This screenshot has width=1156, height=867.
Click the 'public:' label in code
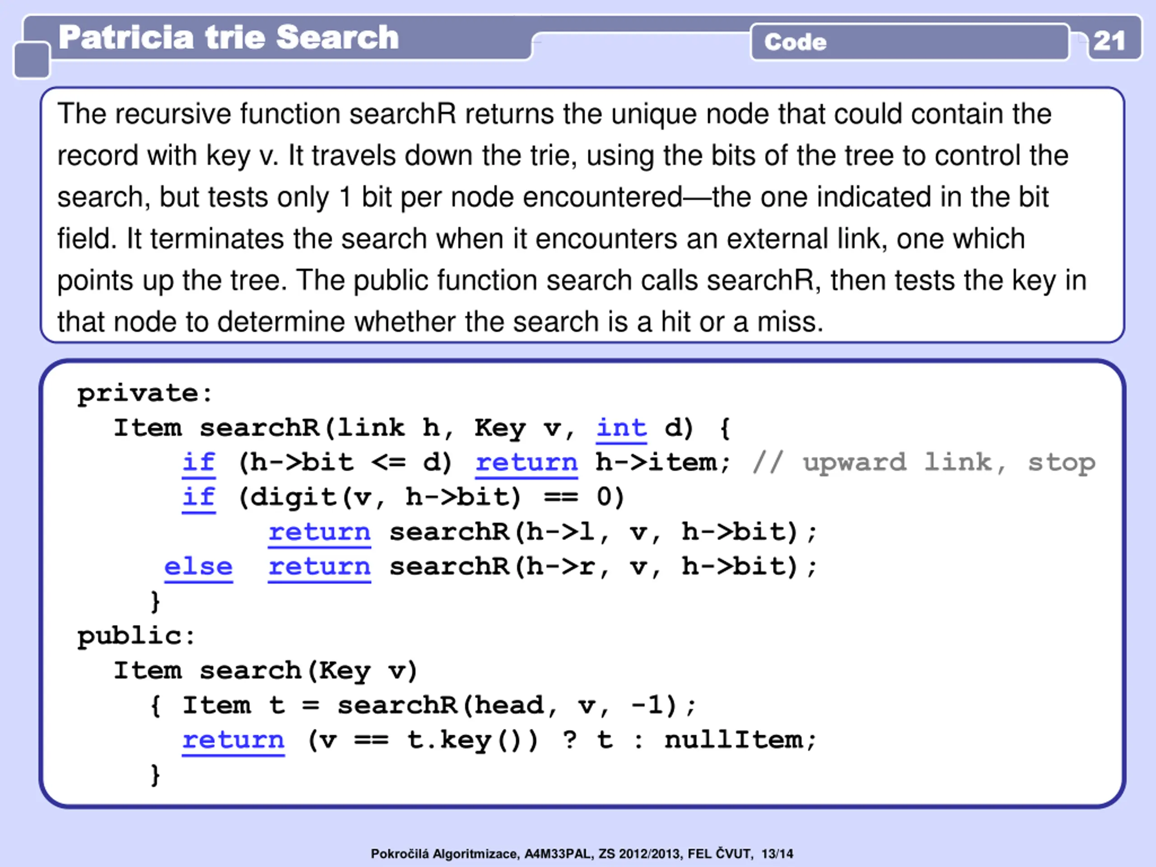pos(136,636)
